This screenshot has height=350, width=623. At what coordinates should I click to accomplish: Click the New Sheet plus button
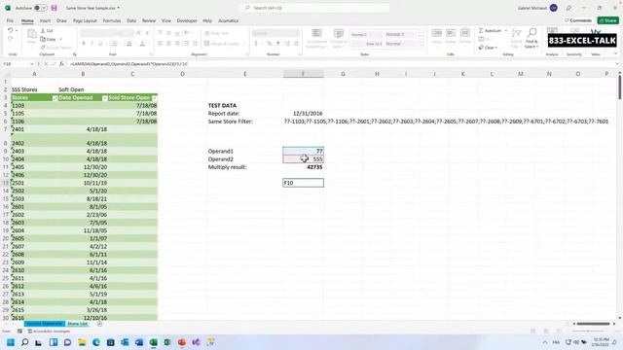coord(99,324)
